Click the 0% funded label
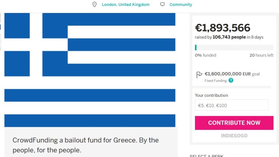Screen dimensions: 279x157 [205, 55]
